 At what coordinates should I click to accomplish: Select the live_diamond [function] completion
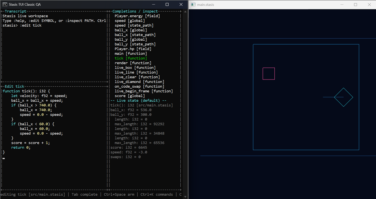coord(139,82)
